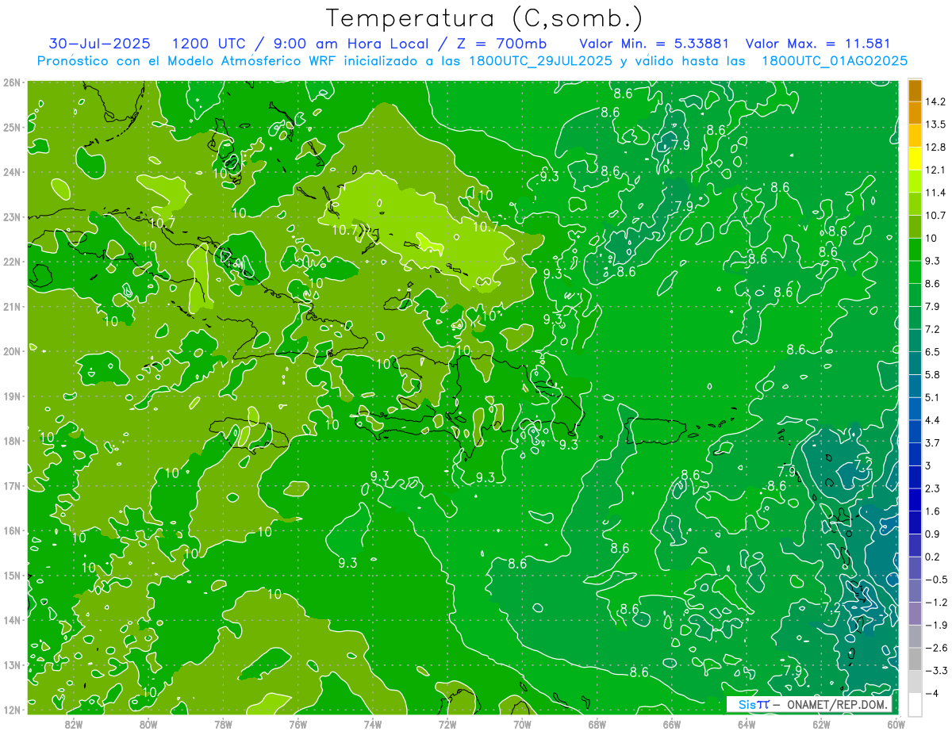952x735 pixels.
Task: Click the "11.4" value on color scale
Action: pyautogui.click(x=936, y=193)
